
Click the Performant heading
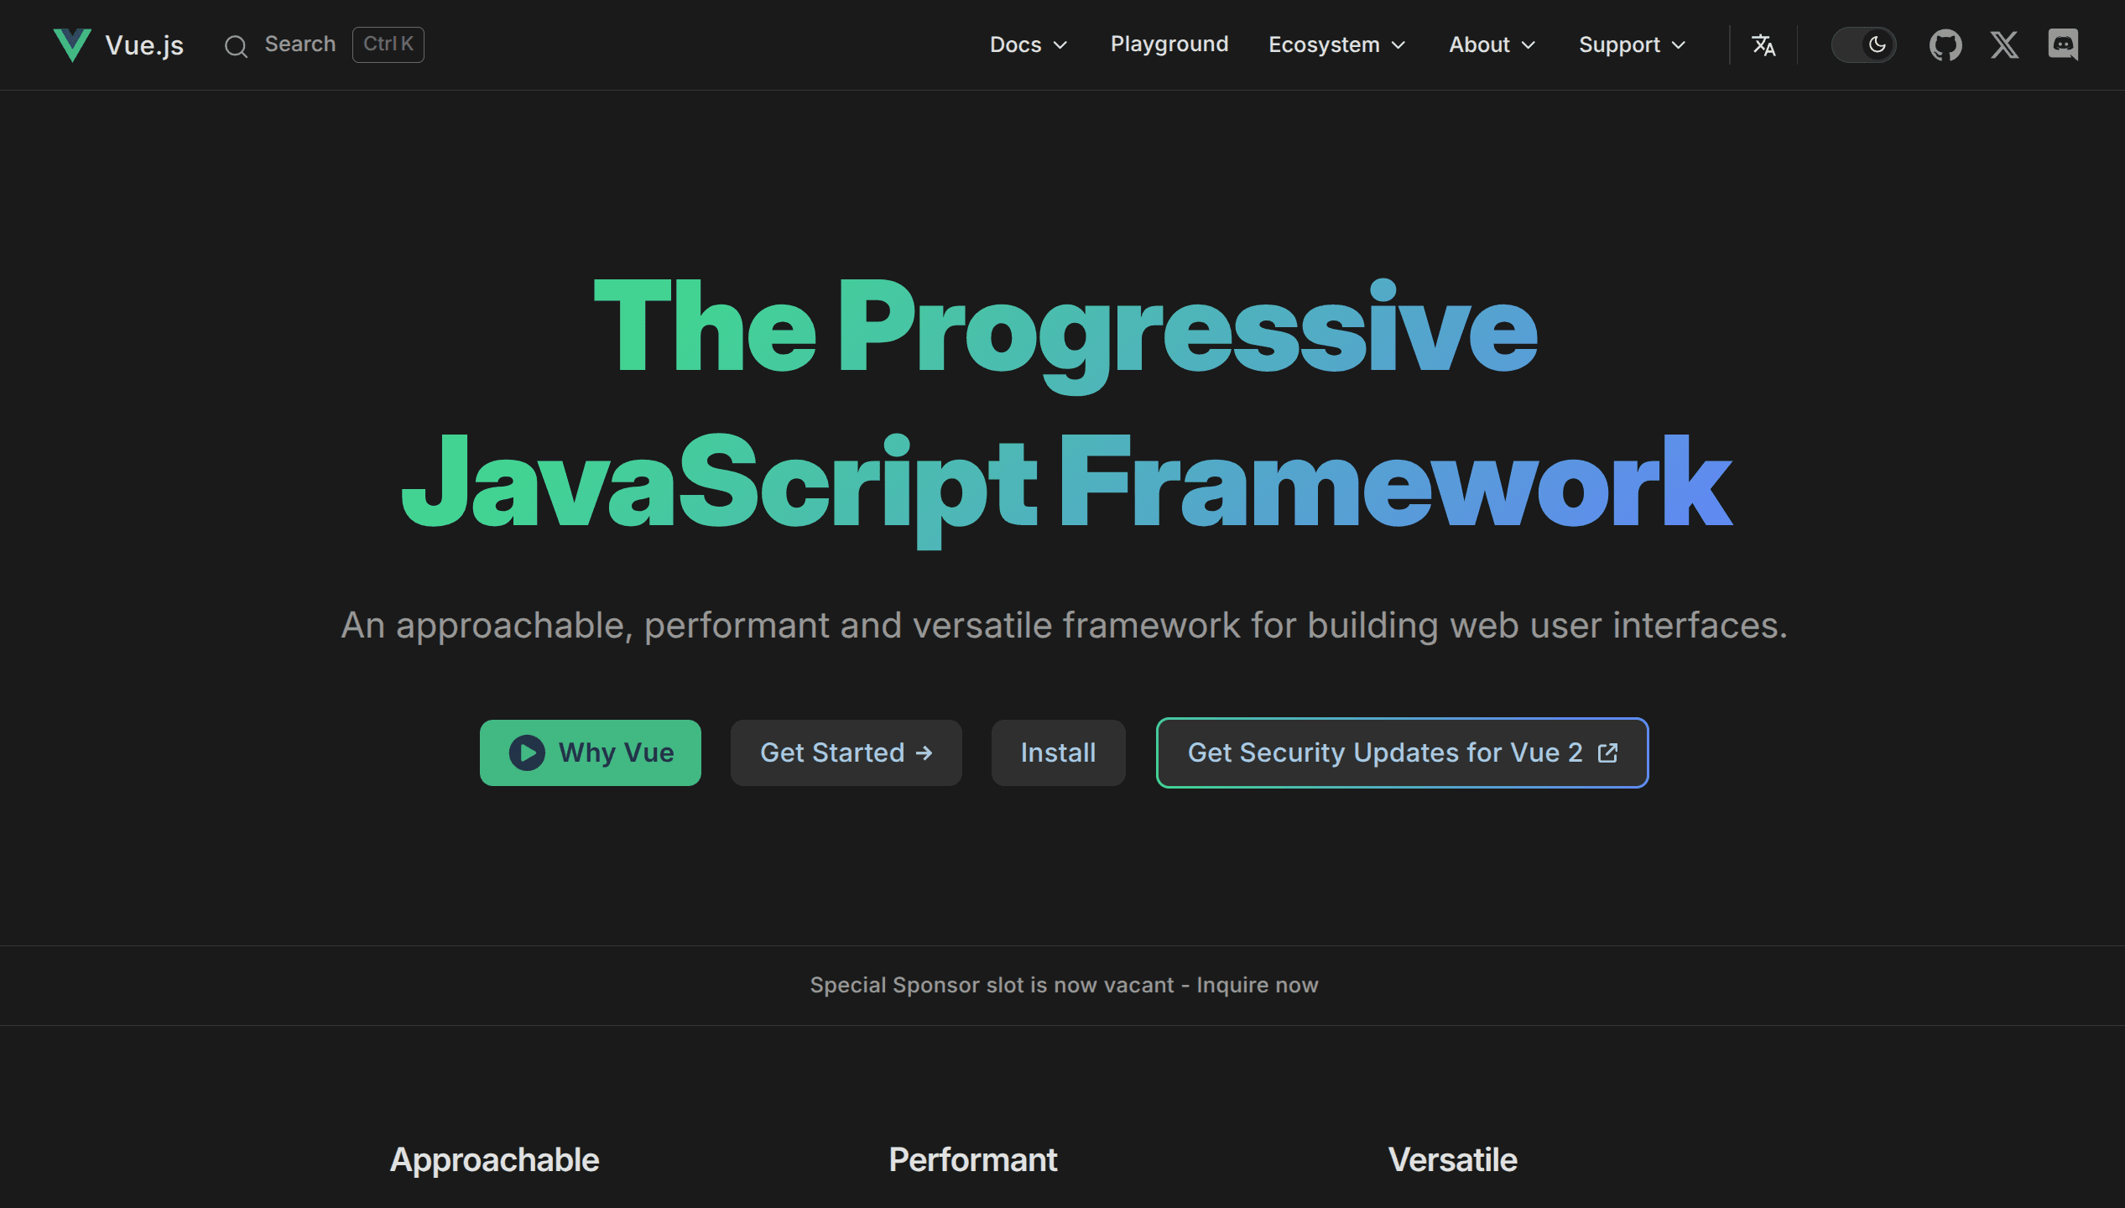(x=973, y=1160)
